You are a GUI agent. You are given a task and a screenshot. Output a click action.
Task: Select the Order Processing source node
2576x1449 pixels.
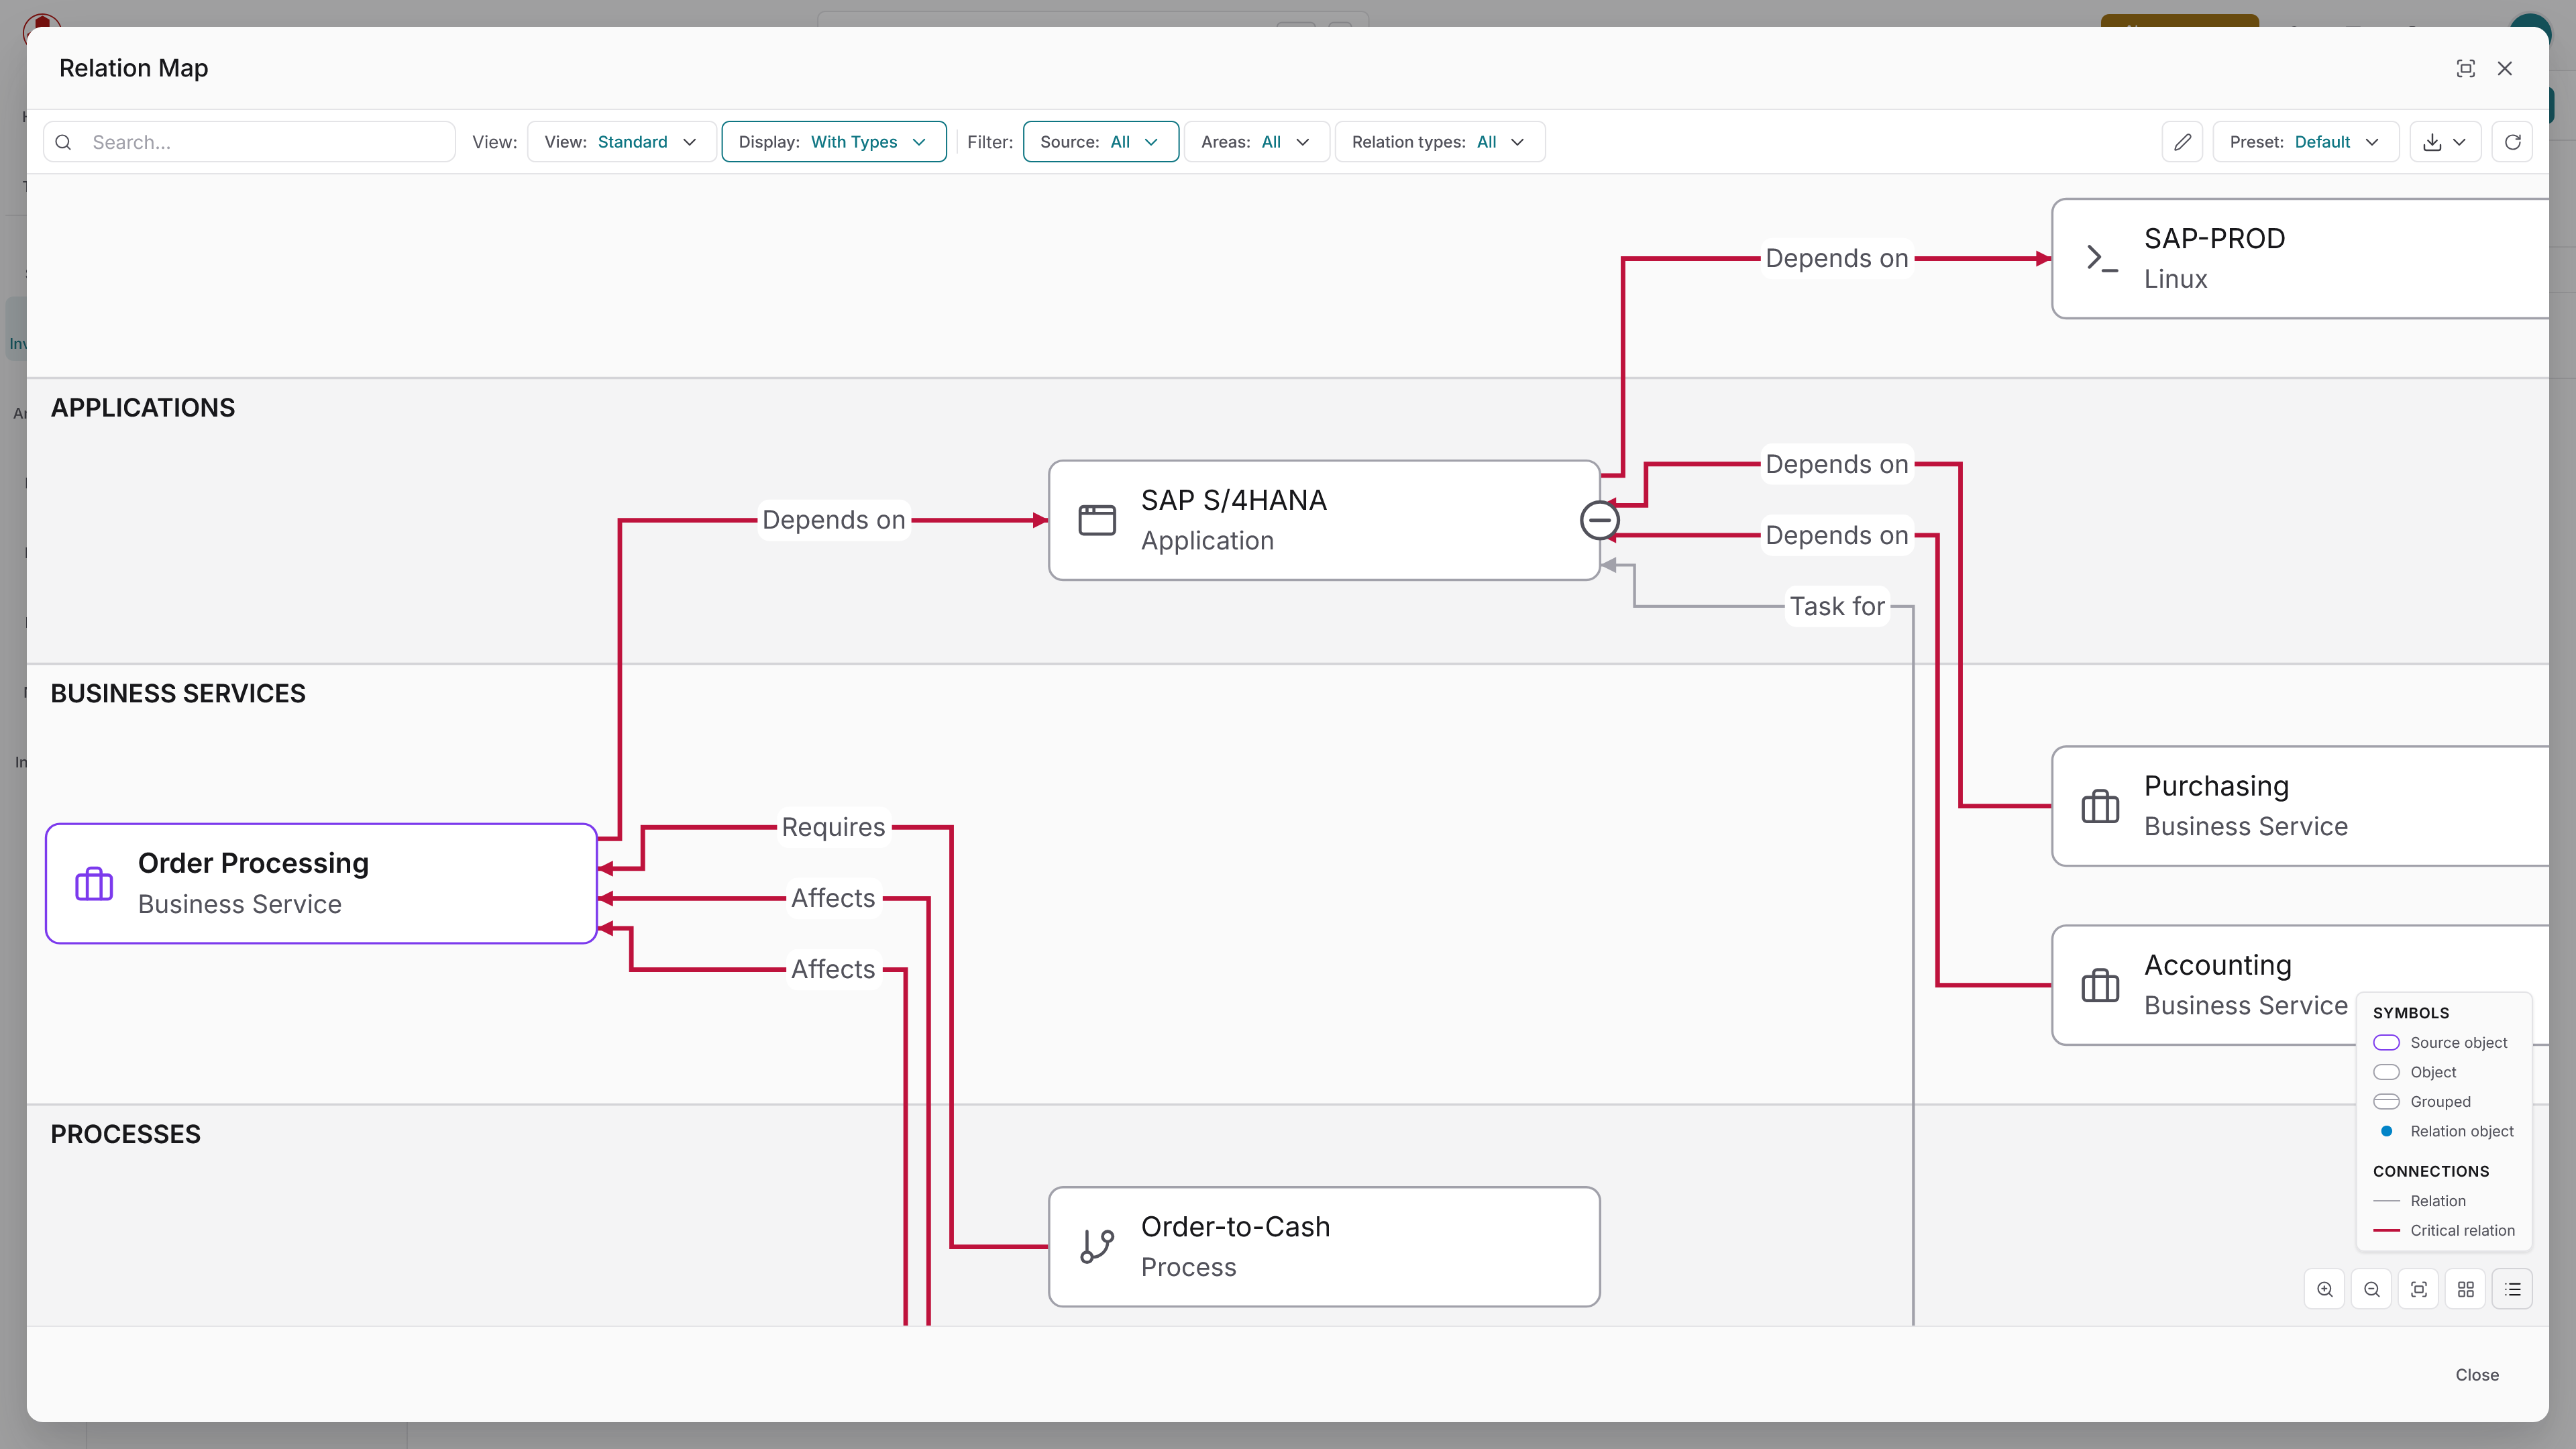321,883
